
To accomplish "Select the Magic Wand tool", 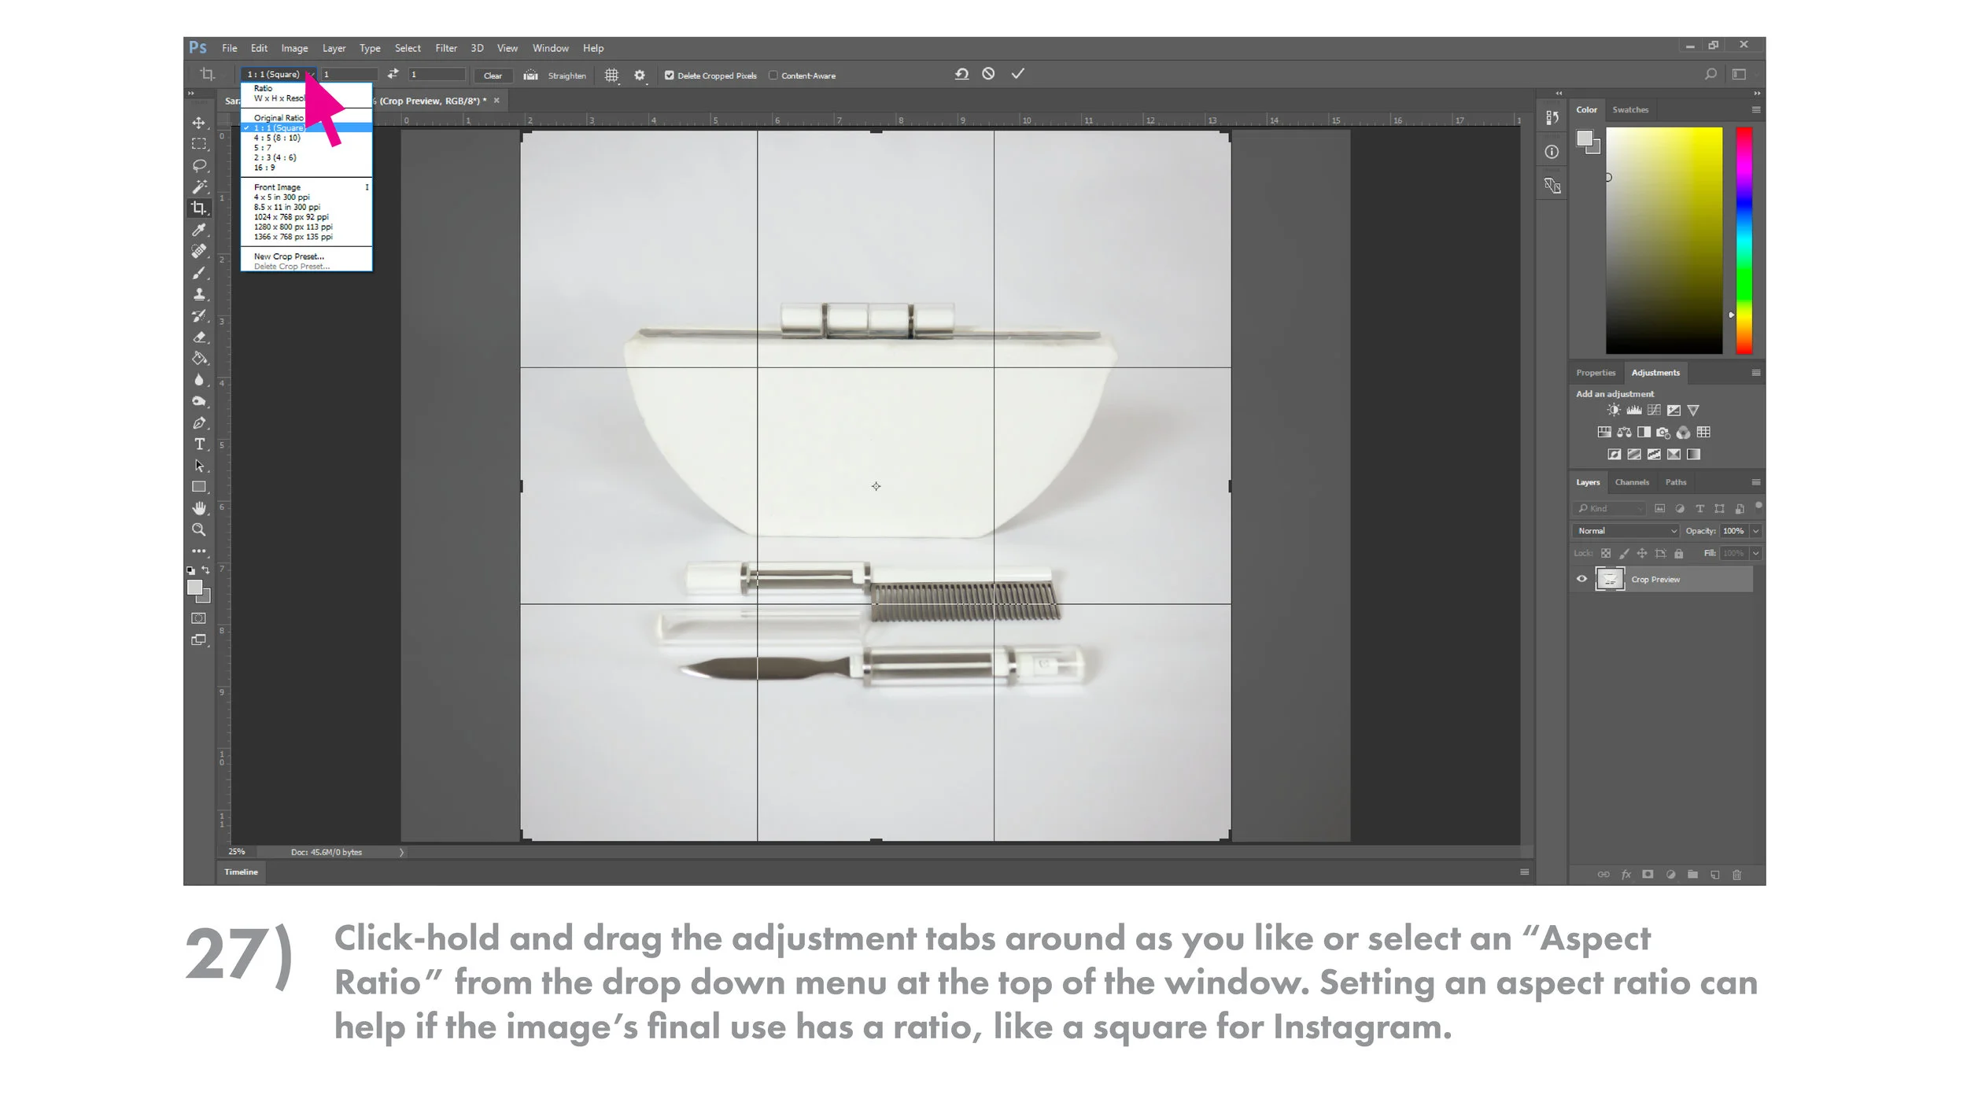I will pyautogui.click(x=199, y=186).
